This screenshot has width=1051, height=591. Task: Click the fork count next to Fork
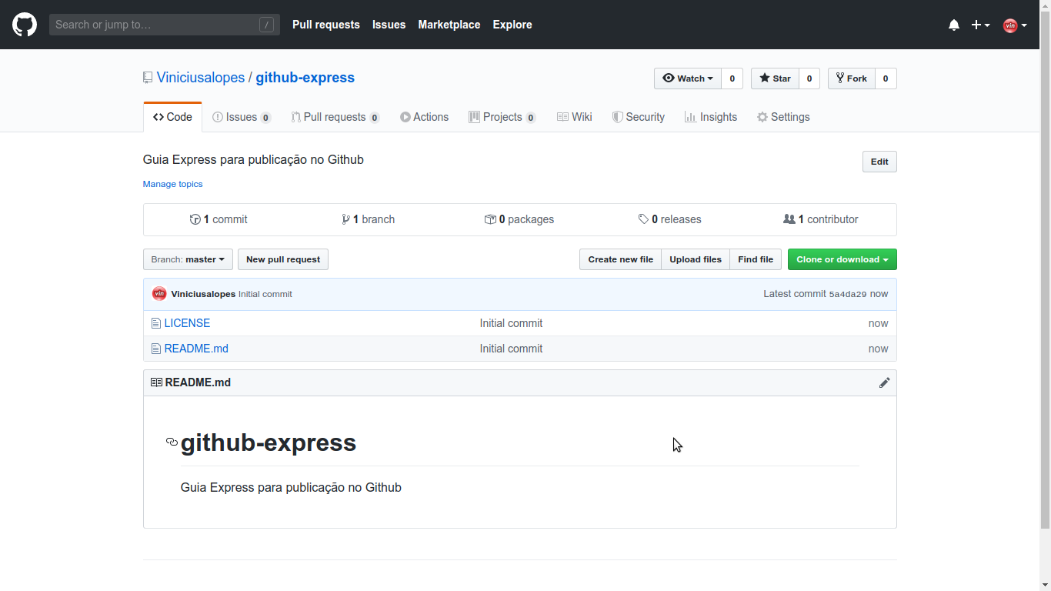[x=886, y=78]
